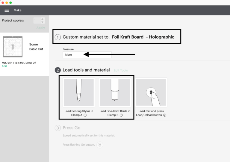Decrease project copies with down arrow
This screenshot has height=162, width=230.
[x=43, y=22]
